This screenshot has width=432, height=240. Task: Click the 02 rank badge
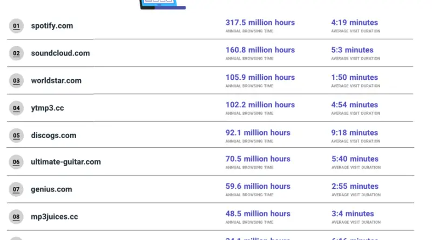pyautogui.click(x=16, y=53)
